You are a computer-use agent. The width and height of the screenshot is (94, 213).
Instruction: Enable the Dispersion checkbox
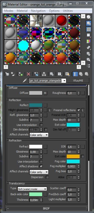coord(47,177)
